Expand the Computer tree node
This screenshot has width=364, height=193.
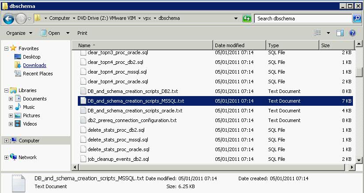click(x=7, y=141)
